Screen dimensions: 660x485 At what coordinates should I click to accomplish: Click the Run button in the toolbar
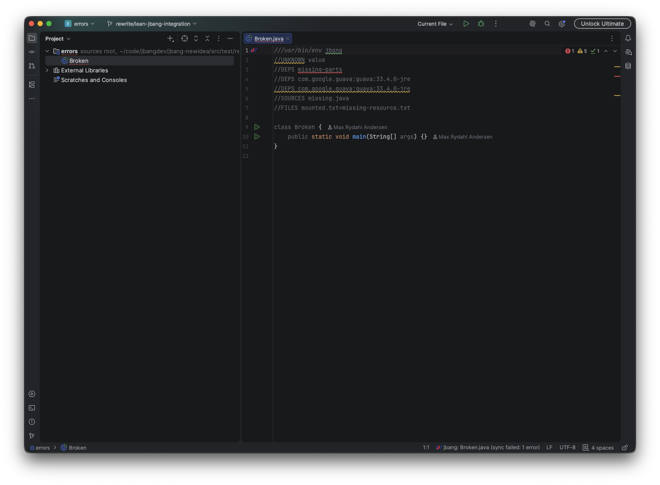click(x=466, y=24)
